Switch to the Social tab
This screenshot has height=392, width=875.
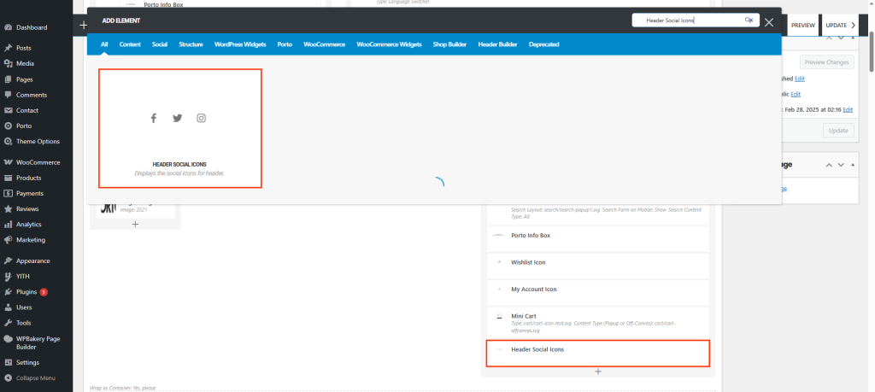click(160, 44)
